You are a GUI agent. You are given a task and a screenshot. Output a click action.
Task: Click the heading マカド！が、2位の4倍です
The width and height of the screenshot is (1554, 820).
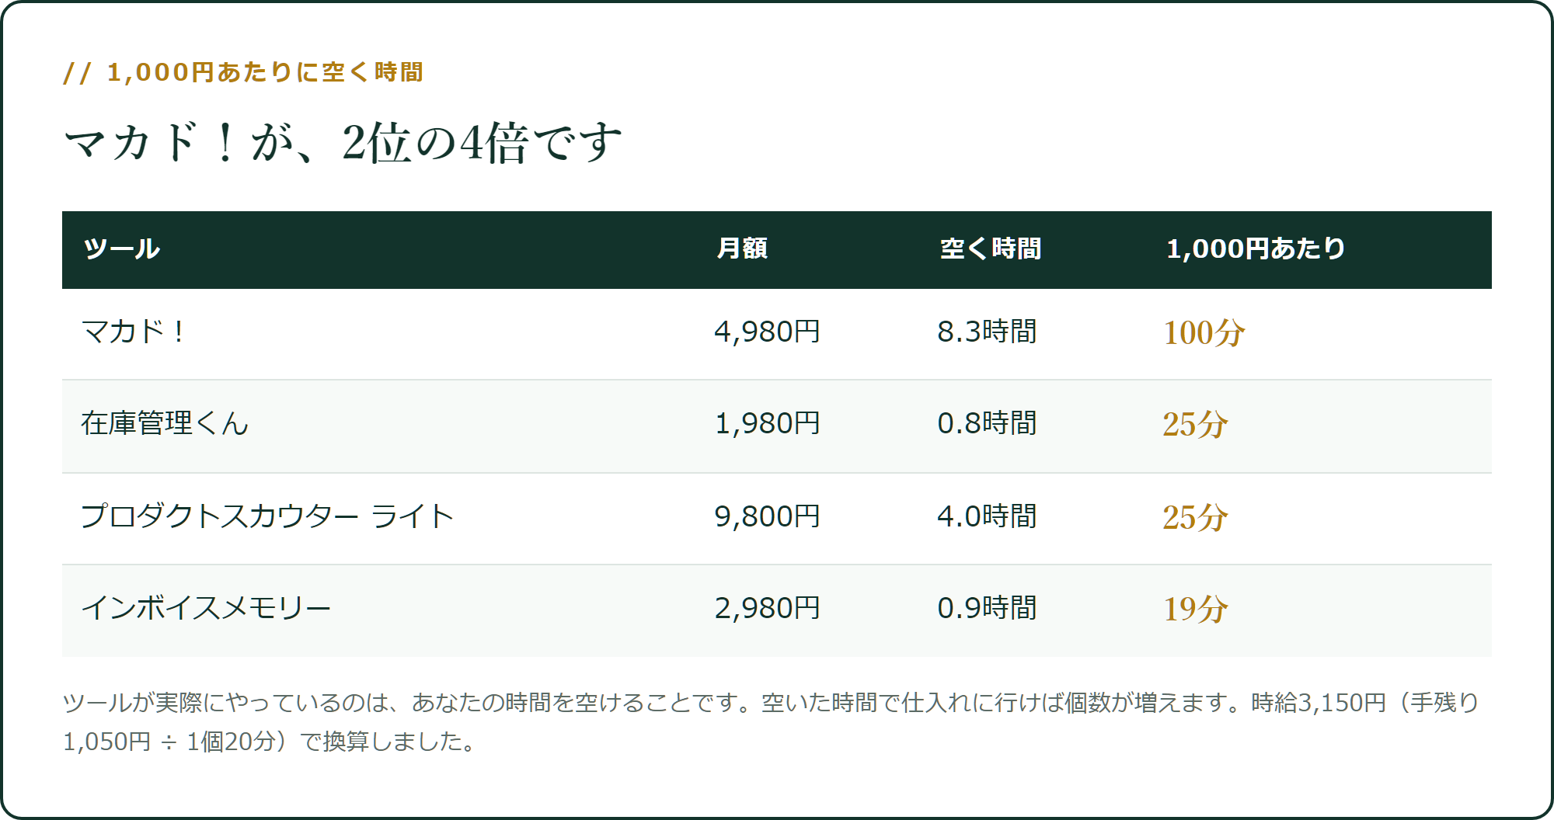343,143
